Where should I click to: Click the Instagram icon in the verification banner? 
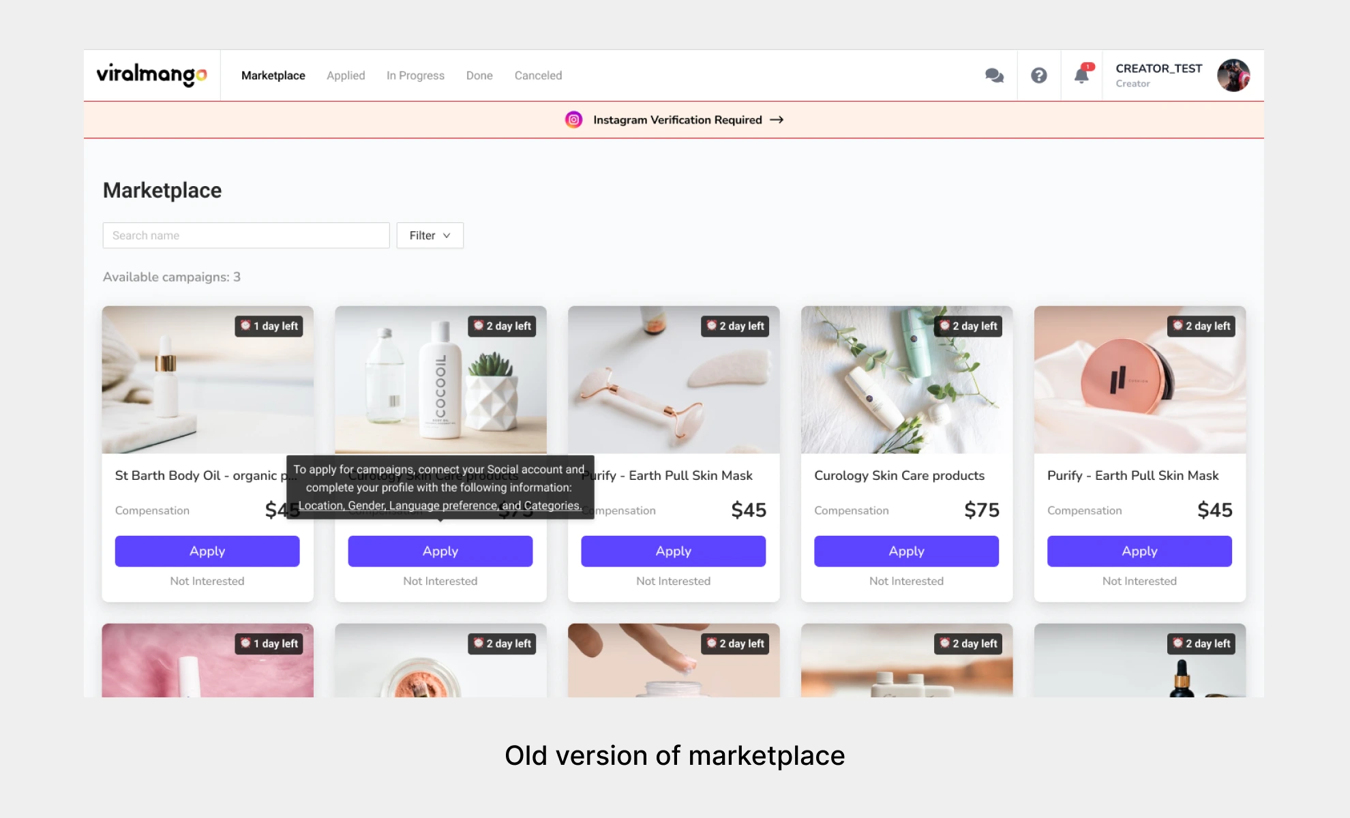coord(573,119)
